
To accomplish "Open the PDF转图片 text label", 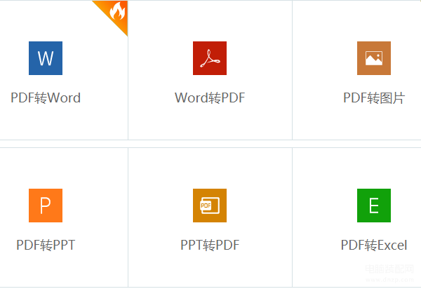I will point(374,98).
